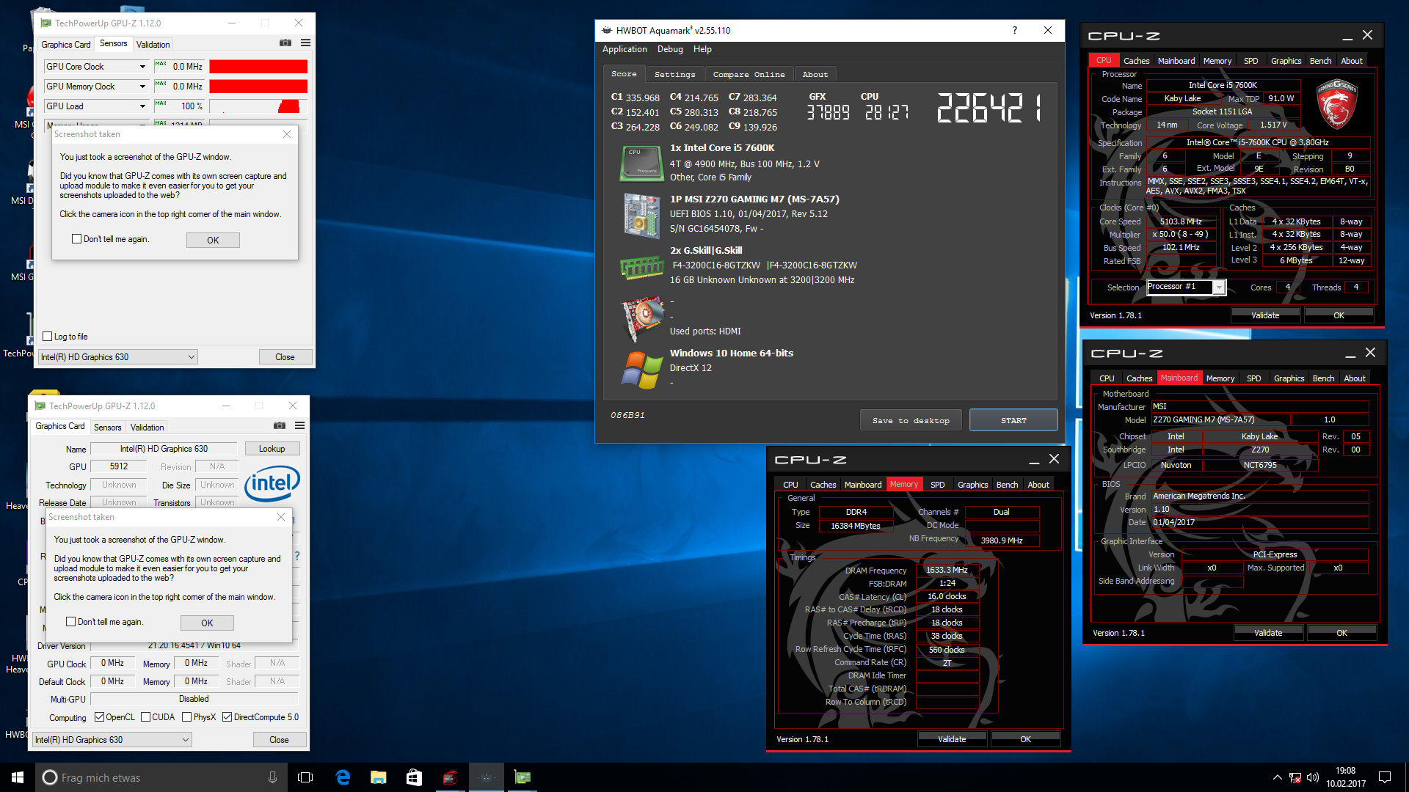
Task: Click GPU Load sensor graph
Action: (x=258, y=106)
